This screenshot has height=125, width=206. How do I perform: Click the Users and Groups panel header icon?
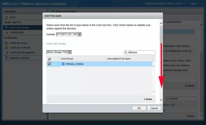(53, 11)
